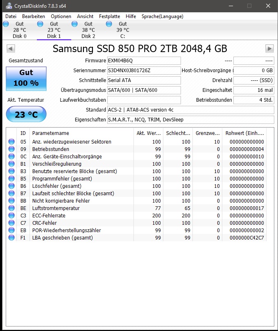Screen dimensions: 278x331
Task: Click the blue status orb for Disk 1
Action: pos(40,24)
